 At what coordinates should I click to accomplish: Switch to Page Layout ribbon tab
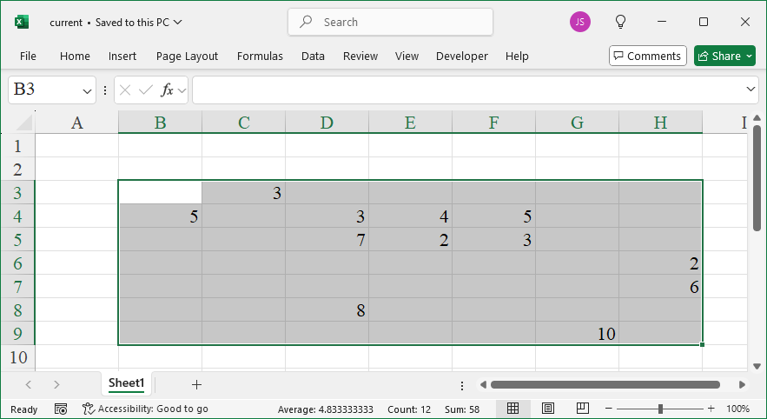187,57
